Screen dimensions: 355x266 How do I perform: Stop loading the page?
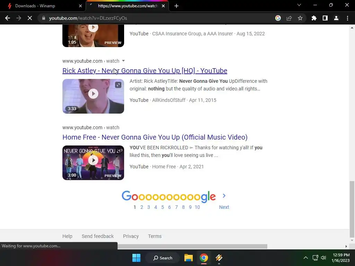(30, 18)
